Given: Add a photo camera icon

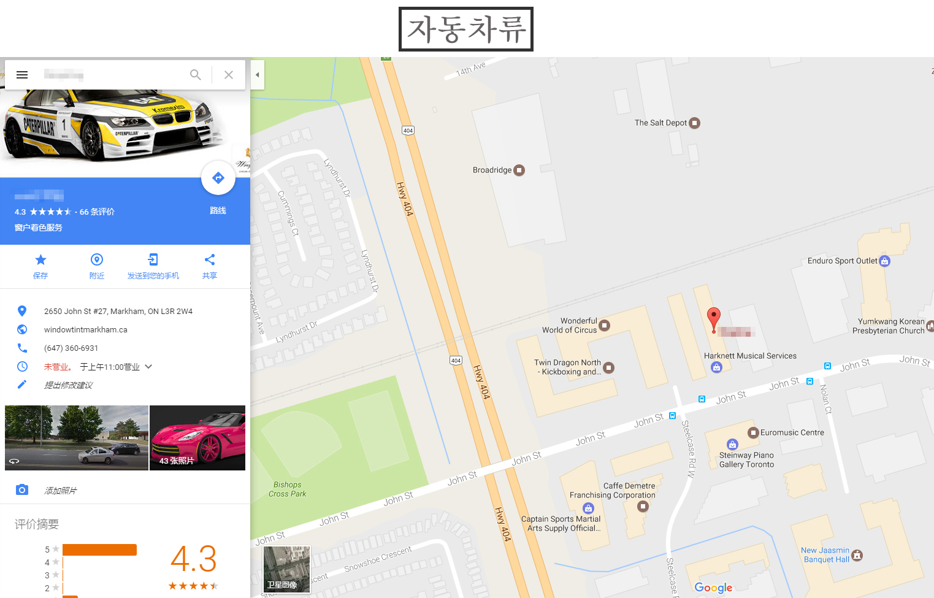Looking at the screenshot, I should click(22, 489).
